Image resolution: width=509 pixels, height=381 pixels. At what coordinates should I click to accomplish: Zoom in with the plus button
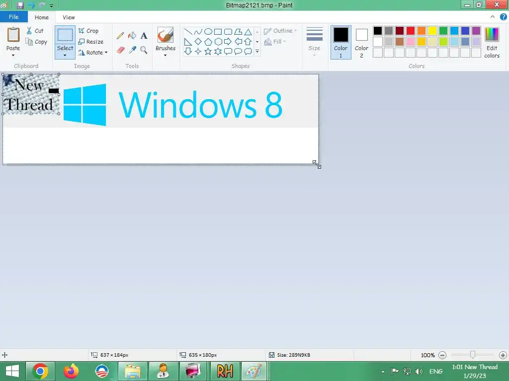pyautogui.click(x=503, y=355)
